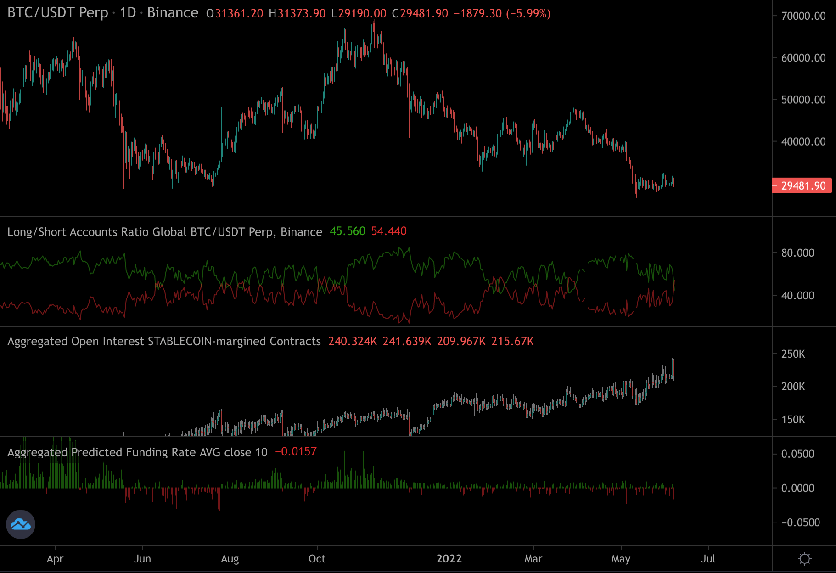
Task: Click the -0.0157 funding rate value
Action: 296,452
